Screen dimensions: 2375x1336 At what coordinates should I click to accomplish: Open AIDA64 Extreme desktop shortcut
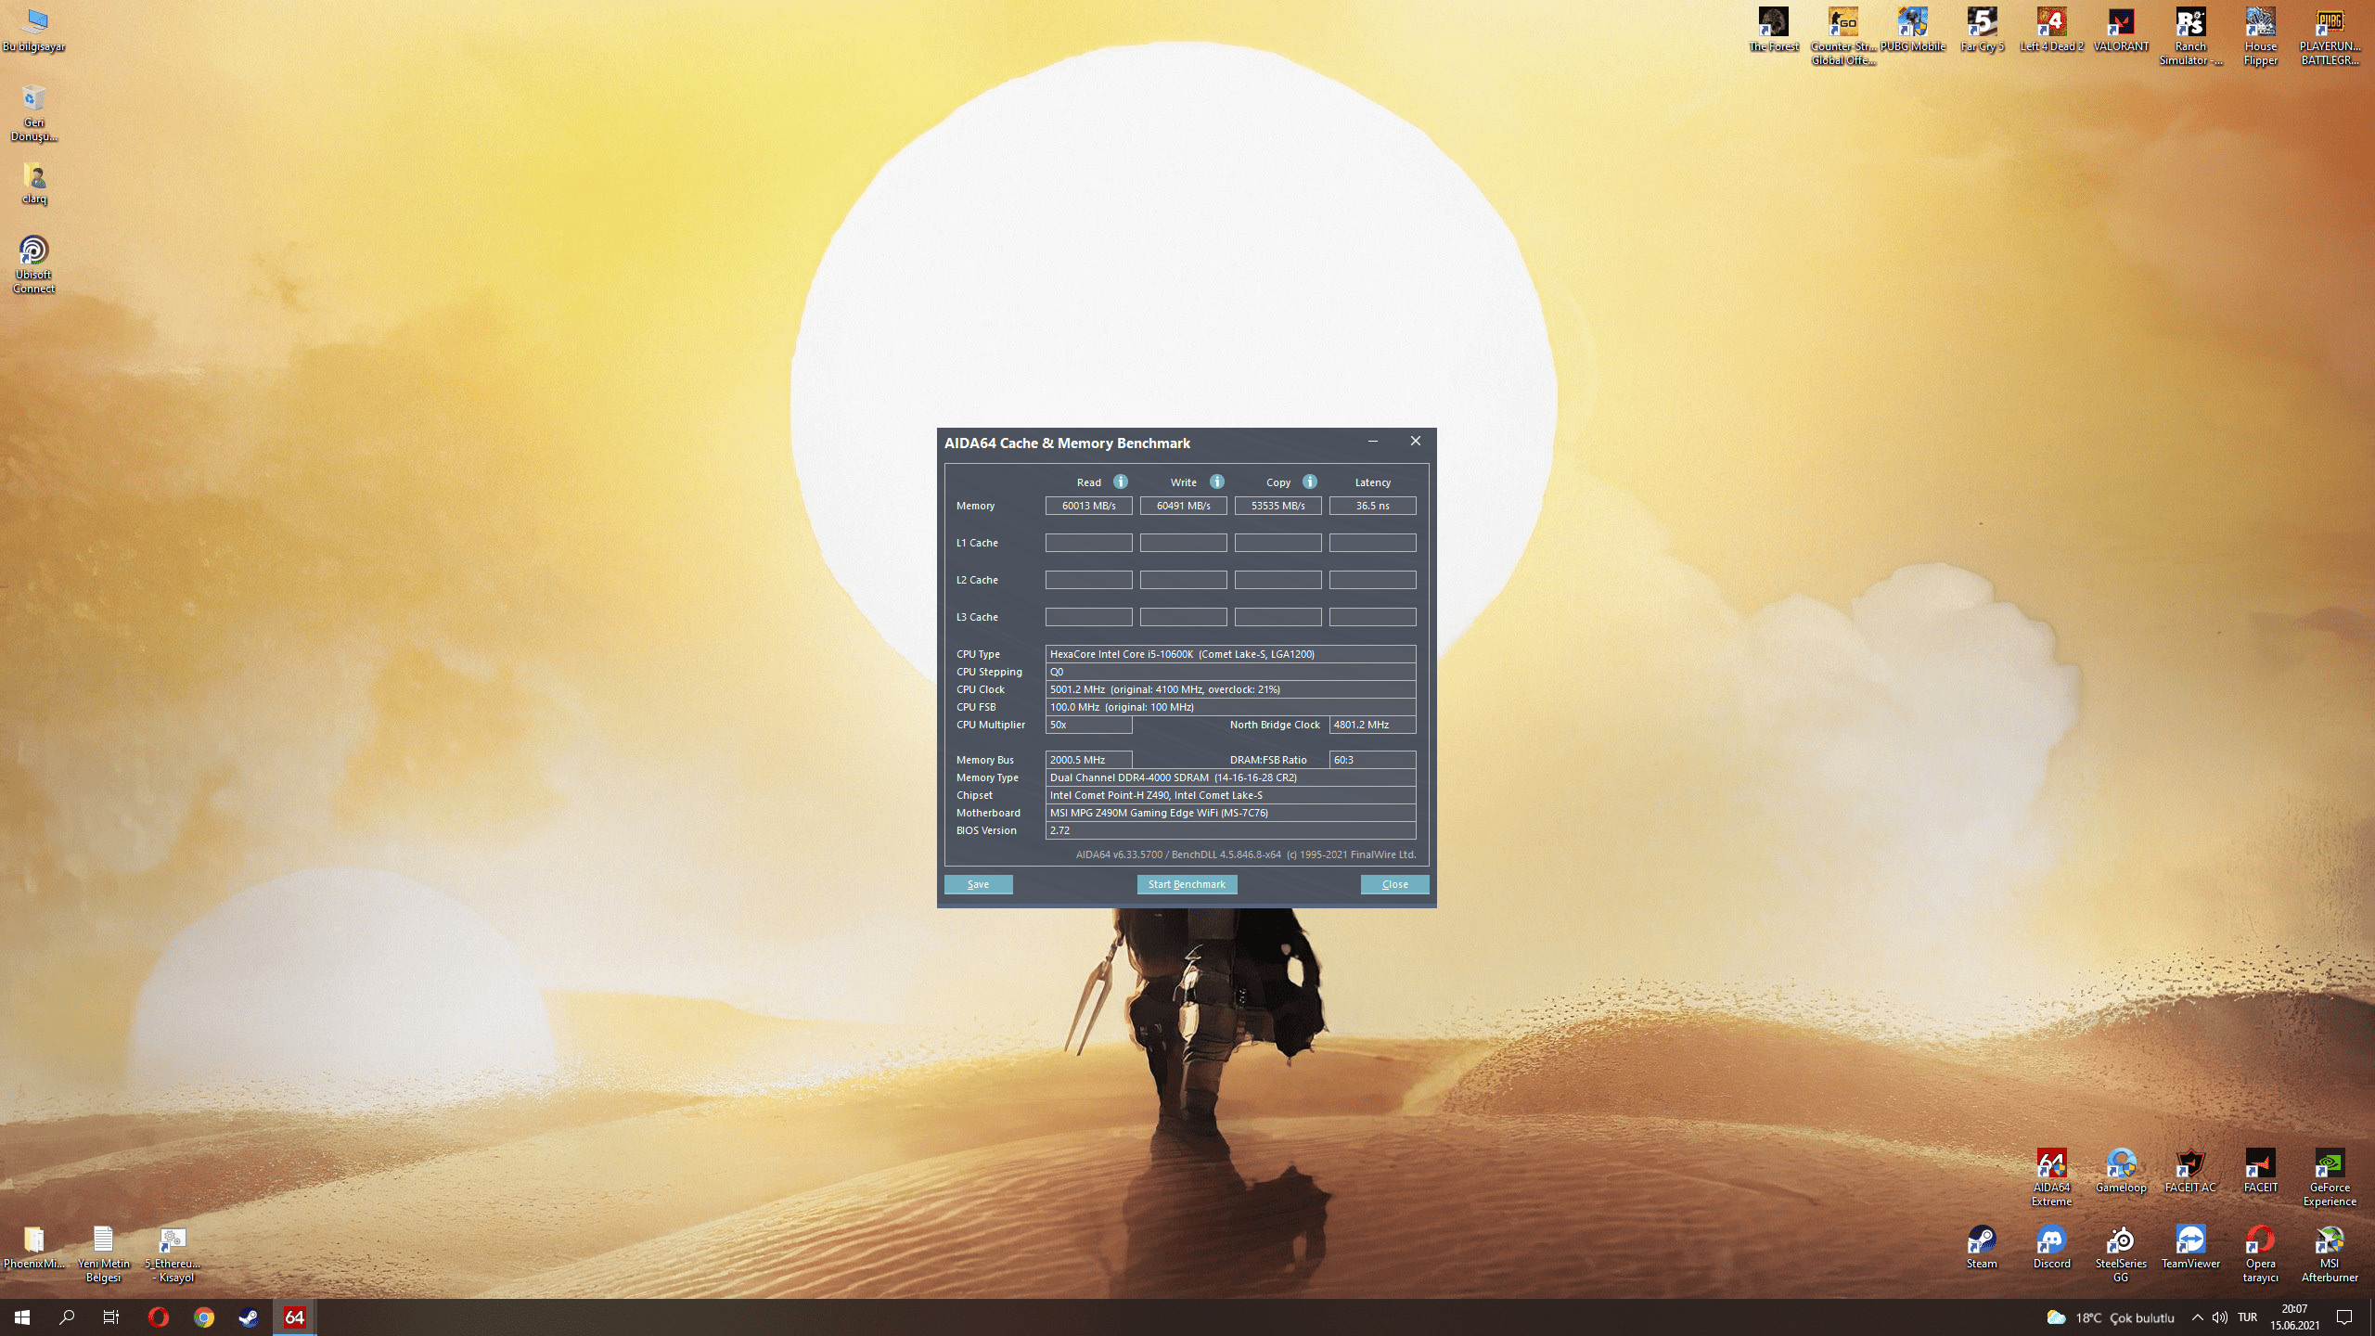[2052, 1176]
